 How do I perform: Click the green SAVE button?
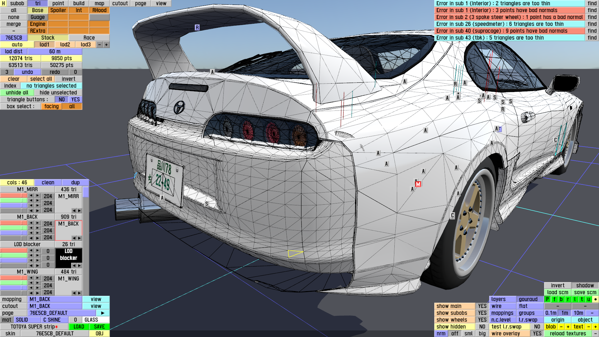pos(99,327)
